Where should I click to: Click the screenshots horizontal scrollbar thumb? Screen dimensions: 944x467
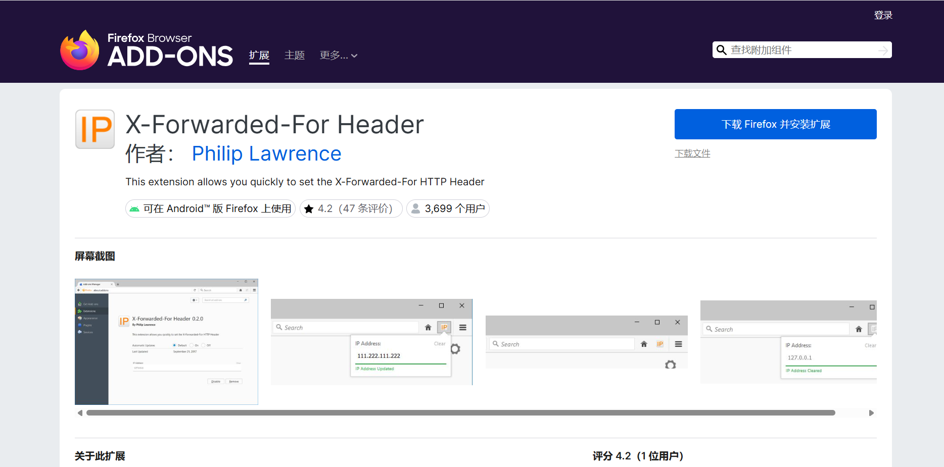click(460, 413)
